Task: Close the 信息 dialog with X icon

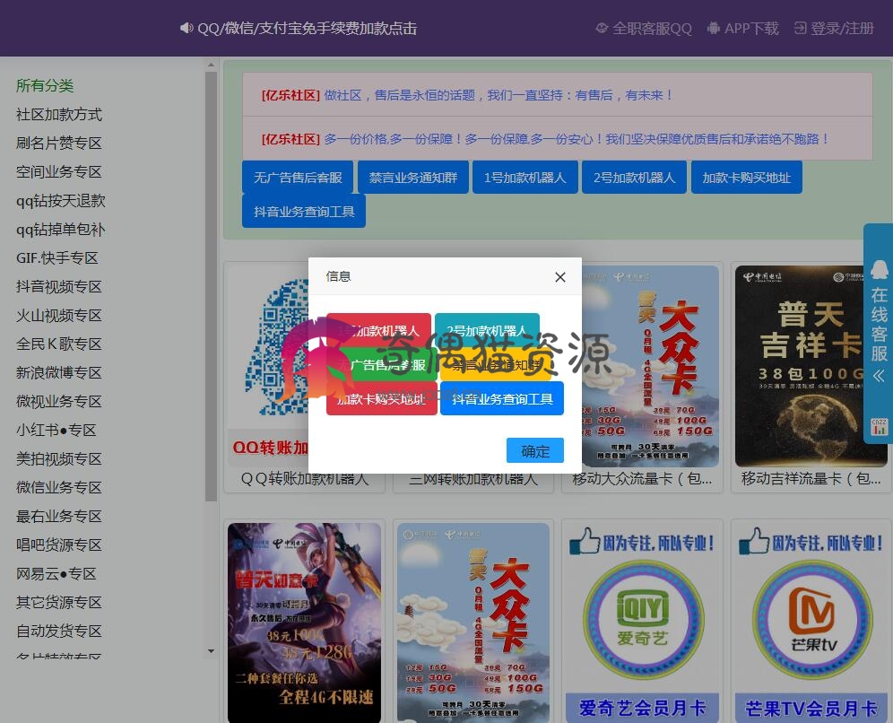Action: pos(560,277)
